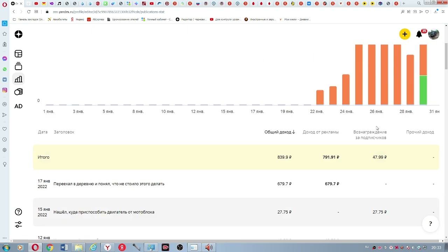Click the 47.99 ₽ subscriber reward total
The width and height of the screenshot is (448, 252).
pos(380,157)
